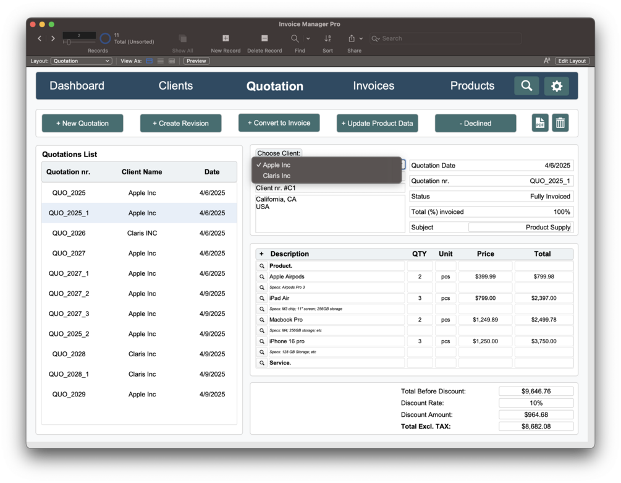This screenshot has height=483, width=621.
Task: Click the Delete Record toolbar icon
Action: [x=264, y=38]
